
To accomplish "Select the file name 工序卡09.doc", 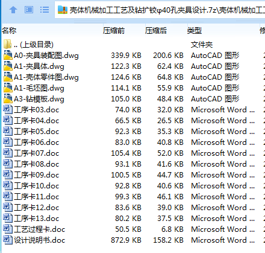I will (x=37, y=175).
